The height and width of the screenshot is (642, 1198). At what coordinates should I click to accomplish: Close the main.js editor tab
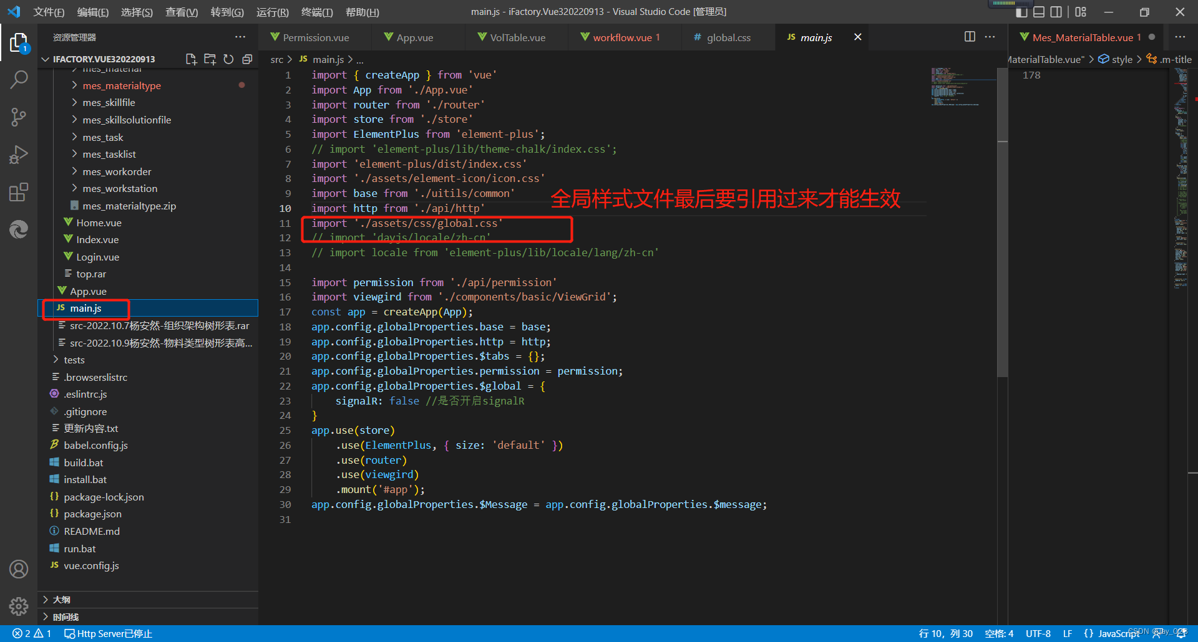click(858, 37)
